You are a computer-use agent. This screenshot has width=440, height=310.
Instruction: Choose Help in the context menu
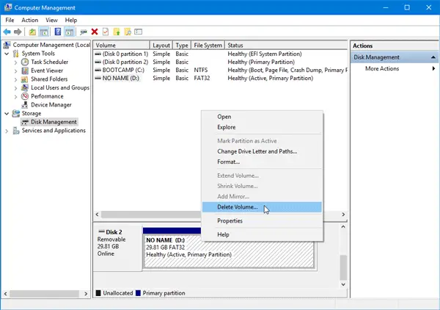(262, 234)
